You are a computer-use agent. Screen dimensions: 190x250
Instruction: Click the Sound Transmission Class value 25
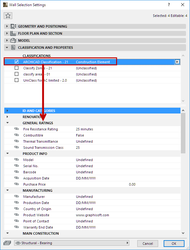point(78,148)
